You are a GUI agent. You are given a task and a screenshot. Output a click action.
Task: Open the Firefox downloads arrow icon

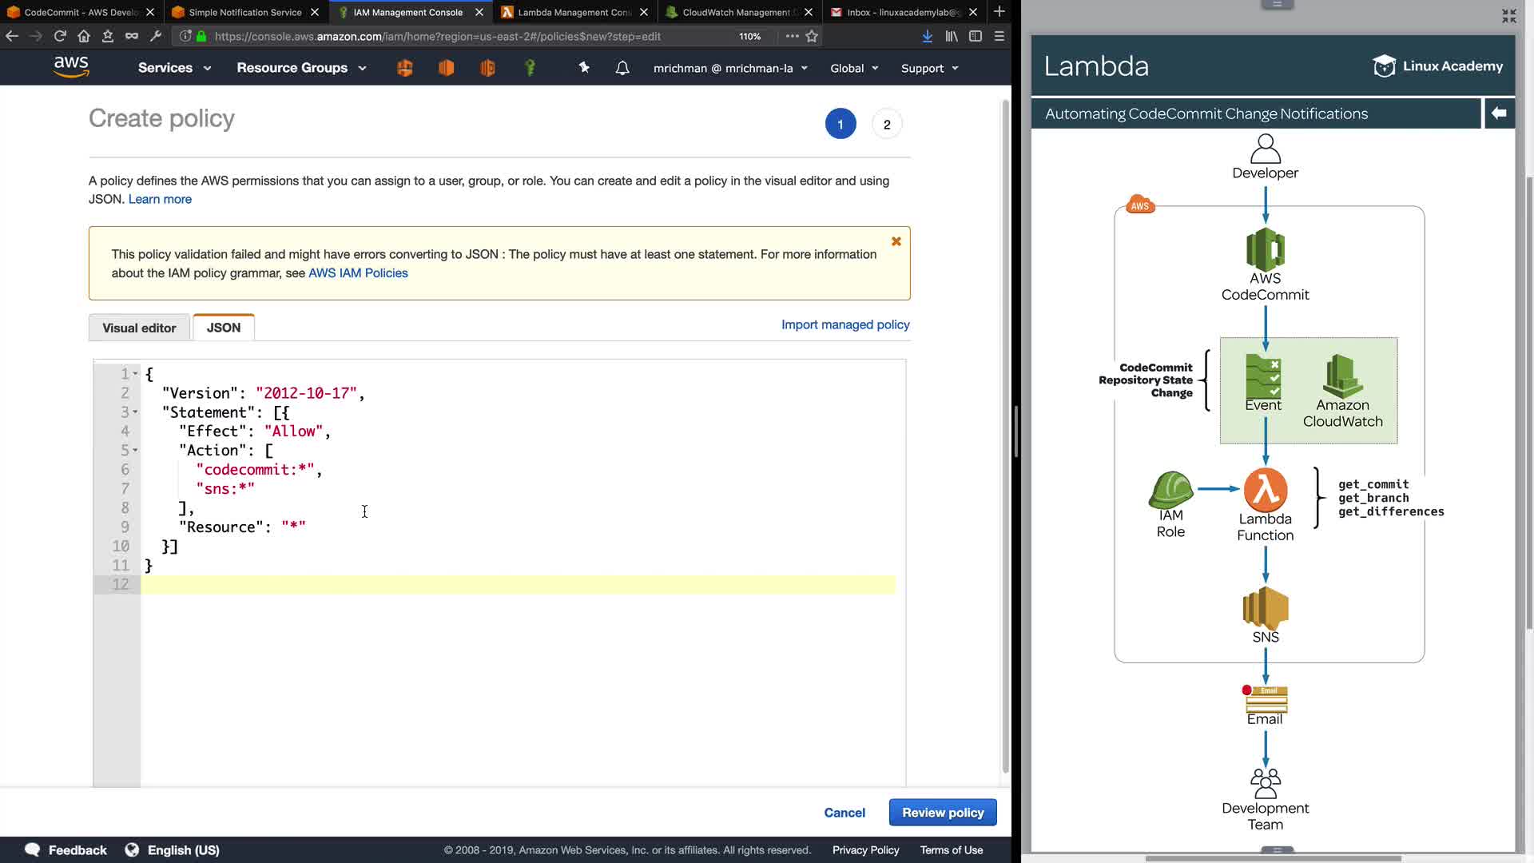(927, 36)
